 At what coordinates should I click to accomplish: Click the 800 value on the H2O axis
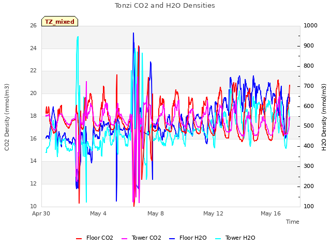tap(309, 66)
